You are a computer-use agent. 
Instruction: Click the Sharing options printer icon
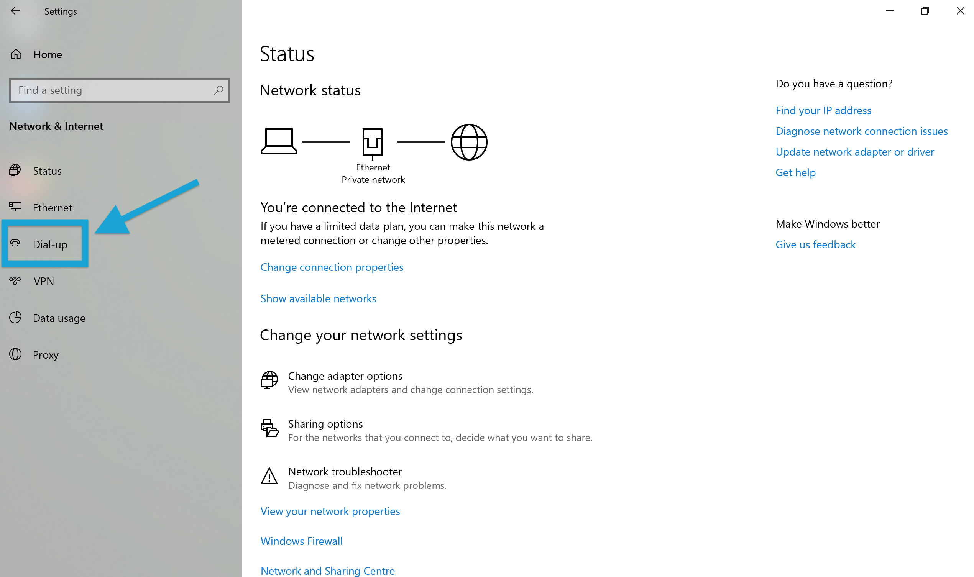(x=269, y=428)
